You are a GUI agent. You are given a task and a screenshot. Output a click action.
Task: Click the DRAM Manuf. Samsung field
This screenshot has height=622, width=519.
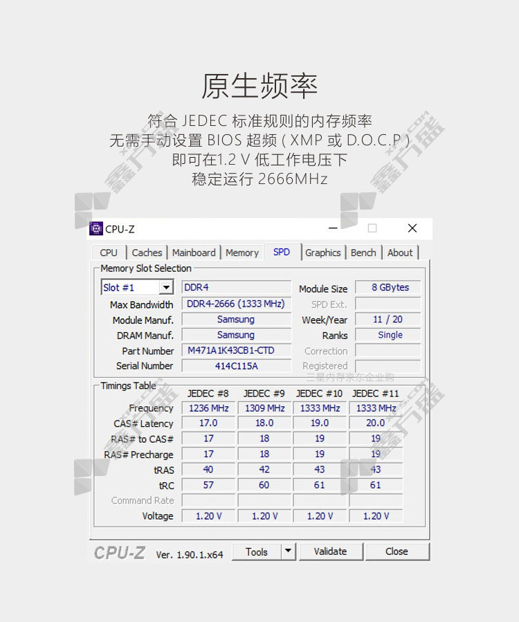click(x=236, y=335)
